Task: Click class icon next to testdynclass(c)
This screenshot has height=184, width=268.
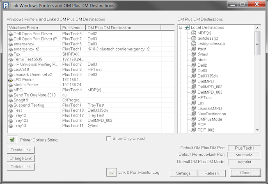Action: [194, 44]
